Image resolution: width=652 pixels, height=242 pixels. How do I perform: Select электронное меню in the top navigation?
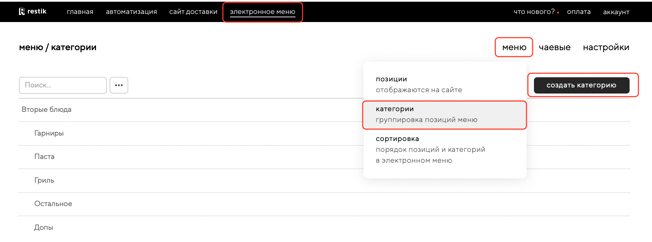pyautogui.click(x=262, y=12)
